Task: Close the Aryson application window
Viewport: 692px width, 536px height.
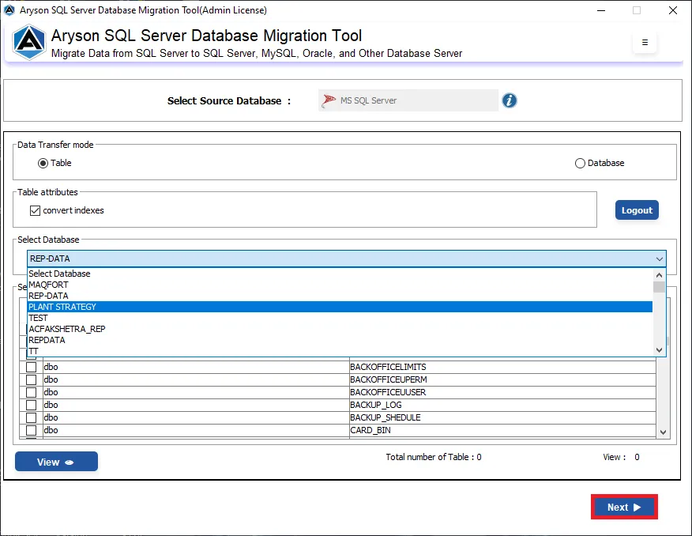Action: pos(672,10)
